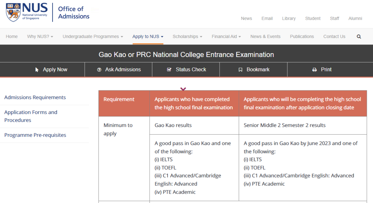Open Programme Pre-requisites sidebar link
The height and width of the screenshot is (203, 373).
(x=35, y=135)
